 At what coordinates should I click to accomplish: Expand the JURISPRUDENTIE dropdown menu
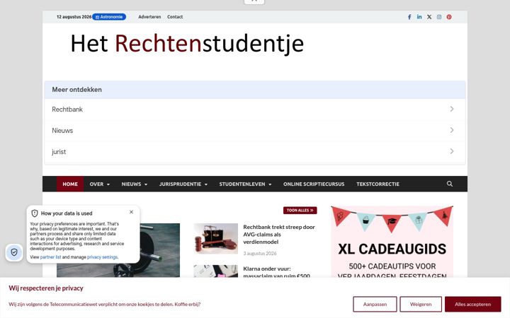183,184
